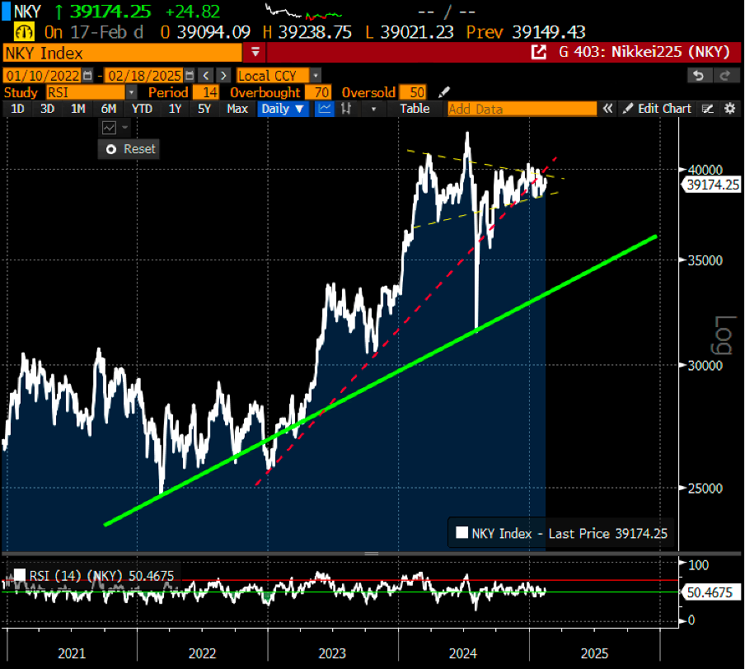Click the start date field 01/10/2022
745x669 pixels.
(43, 76)
